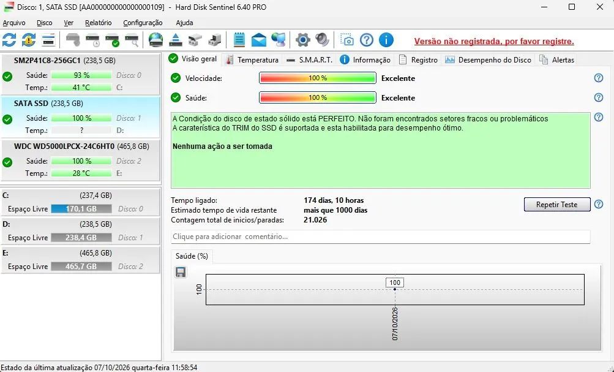The height and width of the screenshot is (372, 614).
Task: Click the disk with clock toolbar icon
Action: [93, 40]
